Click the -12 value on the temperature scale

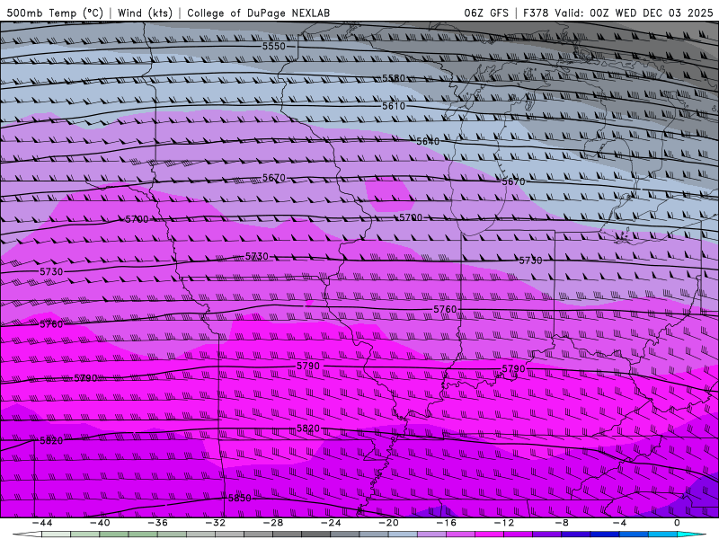tap(504, 523)
